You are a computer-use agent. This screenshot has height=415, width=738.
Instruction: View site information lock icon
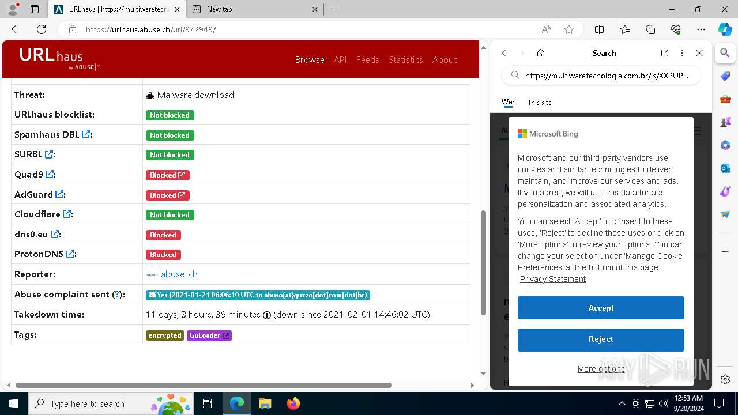click(72, 29)
